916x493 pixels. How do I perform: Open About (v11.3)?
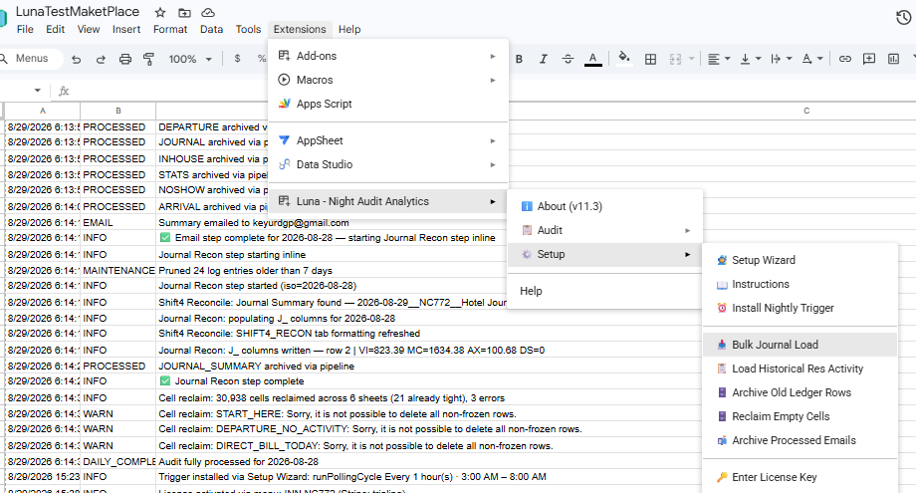pyautogui.click(x=604, y=206)
